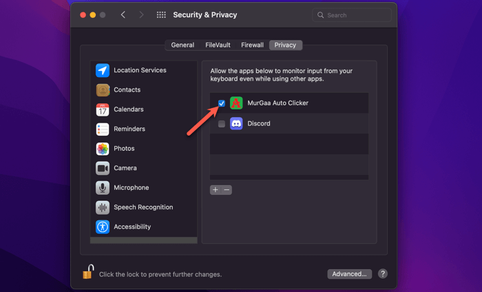The image size is (482, 292).
Task: Open the Advanced... settings button
Action: pyautogui.click(x=350, y=274)
